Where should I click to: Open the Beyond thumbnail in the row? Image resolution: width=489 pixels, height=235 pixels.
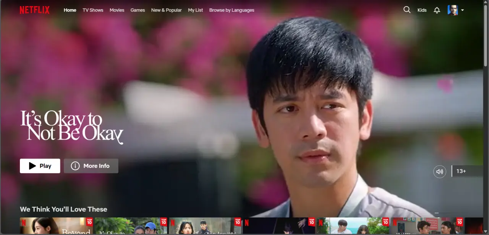point(56,225)
